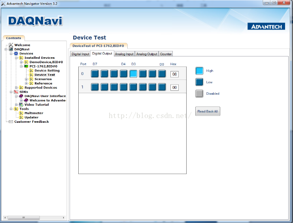
Task: Expand the Reference node
Action: (26, 84)
